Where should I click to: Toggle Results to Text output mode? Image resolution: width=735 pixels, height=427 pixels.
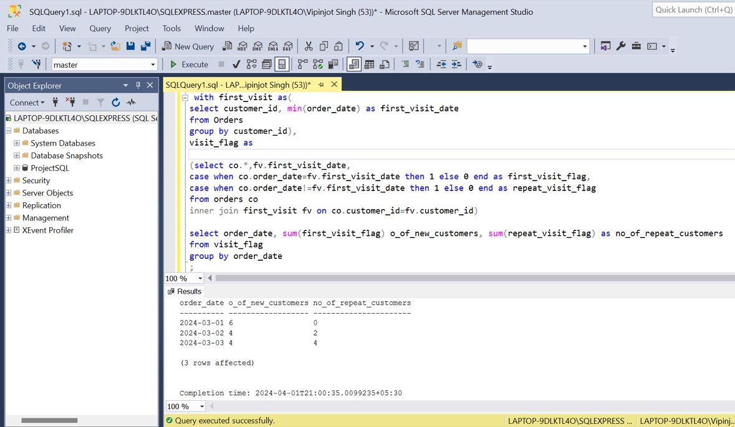354,64
